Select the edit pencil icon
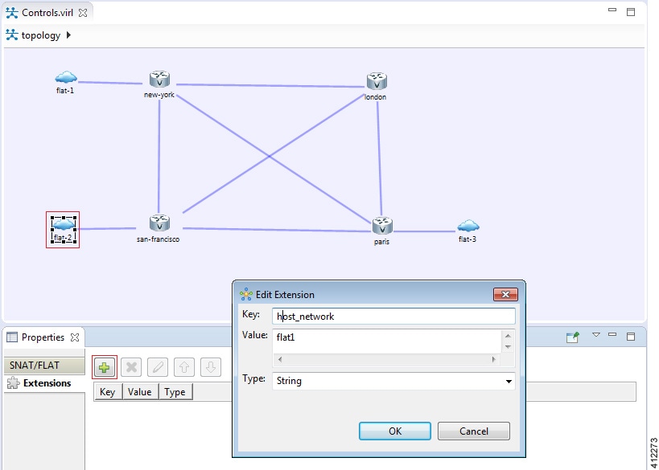 [158, 367]
